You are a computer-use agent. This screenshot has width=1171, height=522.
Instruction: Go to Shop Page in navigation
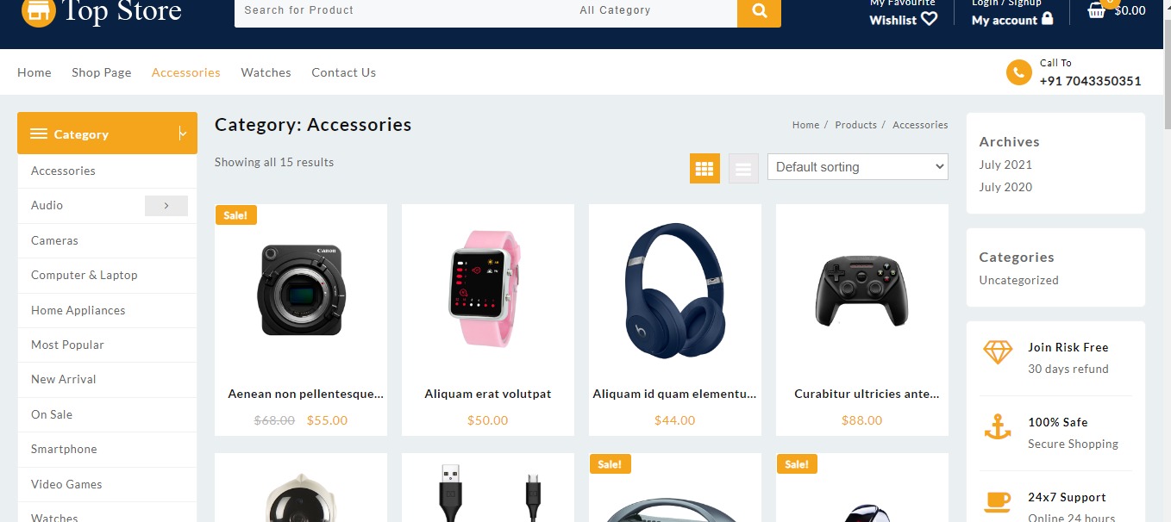pos(102,72)
